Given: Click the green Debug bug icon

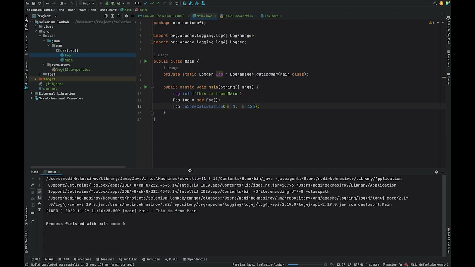Looking at the screenshot, I should point(107,3).
